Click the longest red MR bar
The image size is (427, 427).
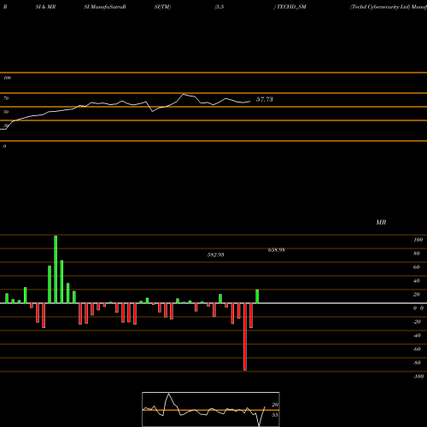(245, 336)
